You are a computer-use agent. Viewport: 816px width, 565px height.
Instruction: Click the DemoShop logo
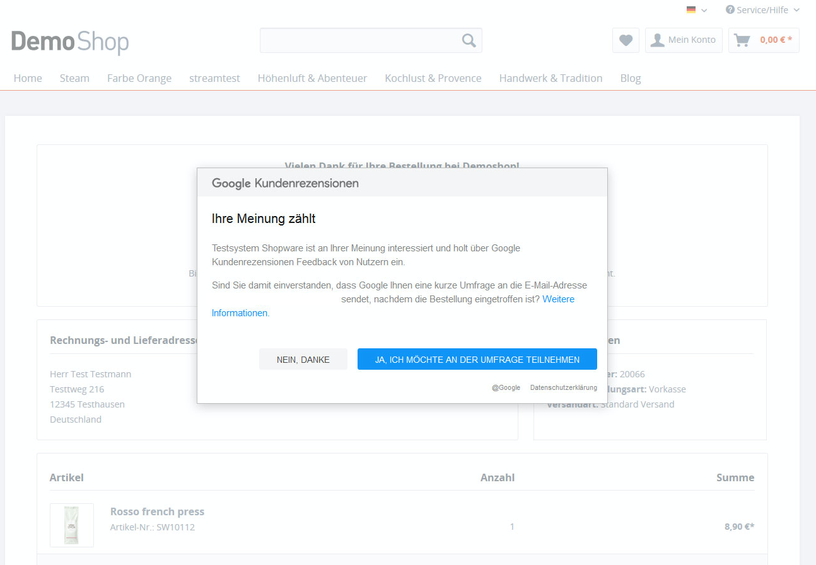tap(70, 42)
